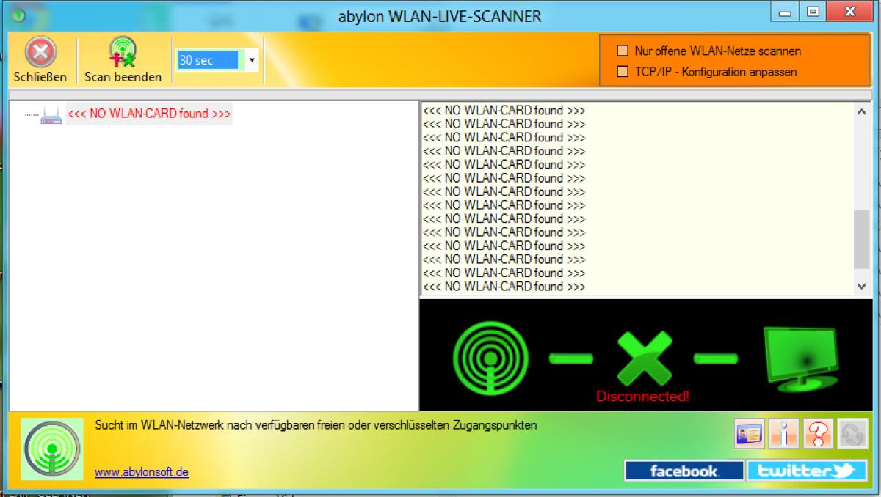This screenshot has height=497, width=881.
Task: Open help using the red question mark icon
Action: [x=817, y=432]
